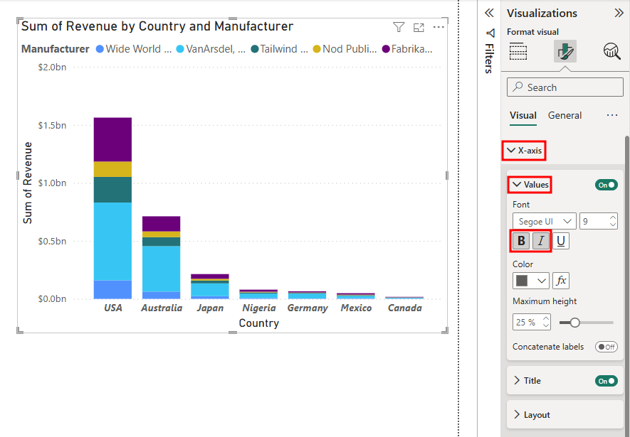Click the chart title text
Image resolution: width=630 pixels, height=437 pixels.
pyautogui.click(x=157, y=26)
